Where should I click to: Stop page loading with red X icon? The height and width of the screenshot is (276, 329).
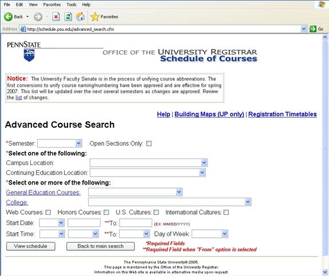coord(56,17)
